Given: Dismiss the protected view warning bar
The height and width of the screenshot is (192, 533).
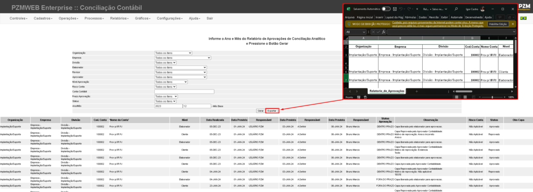Looking at the screenshot, I should 513,24.
